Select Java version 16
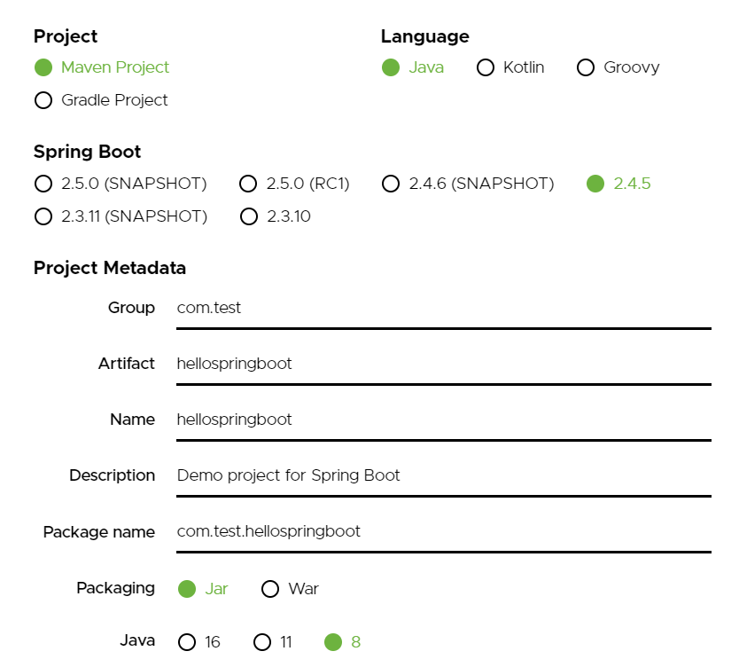 point(187,642)
